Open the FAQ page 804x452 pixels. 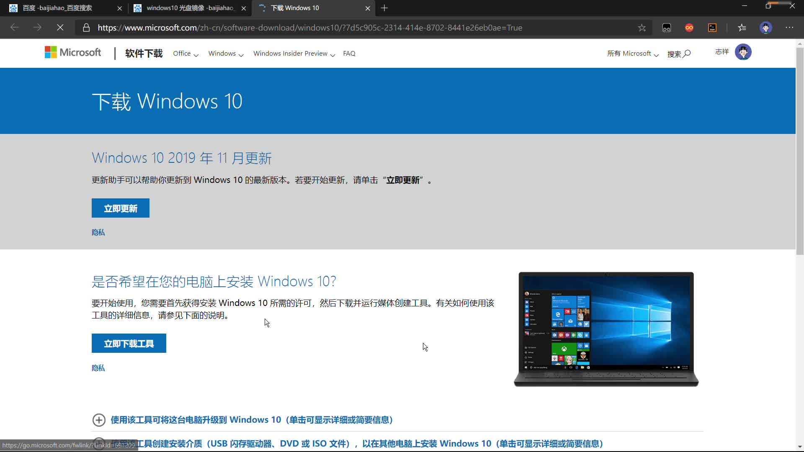coord(349,54)
